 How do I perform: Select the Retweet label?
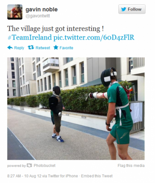point(43,48)
